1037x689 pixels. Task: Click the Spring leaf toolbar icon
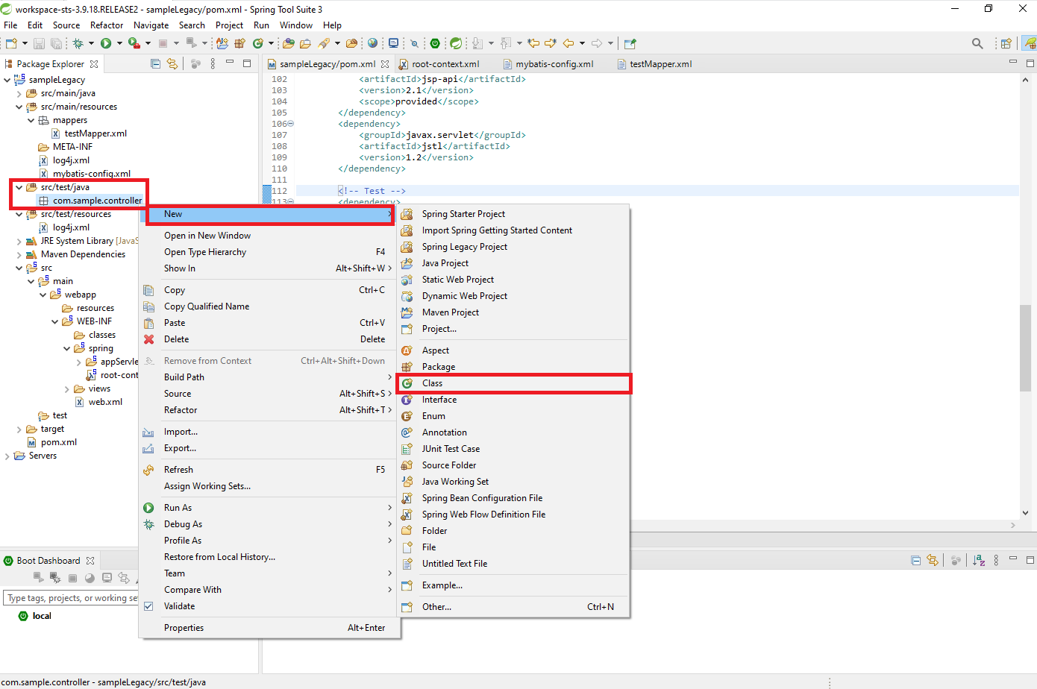pyautogui.click(x=455, y=43)
